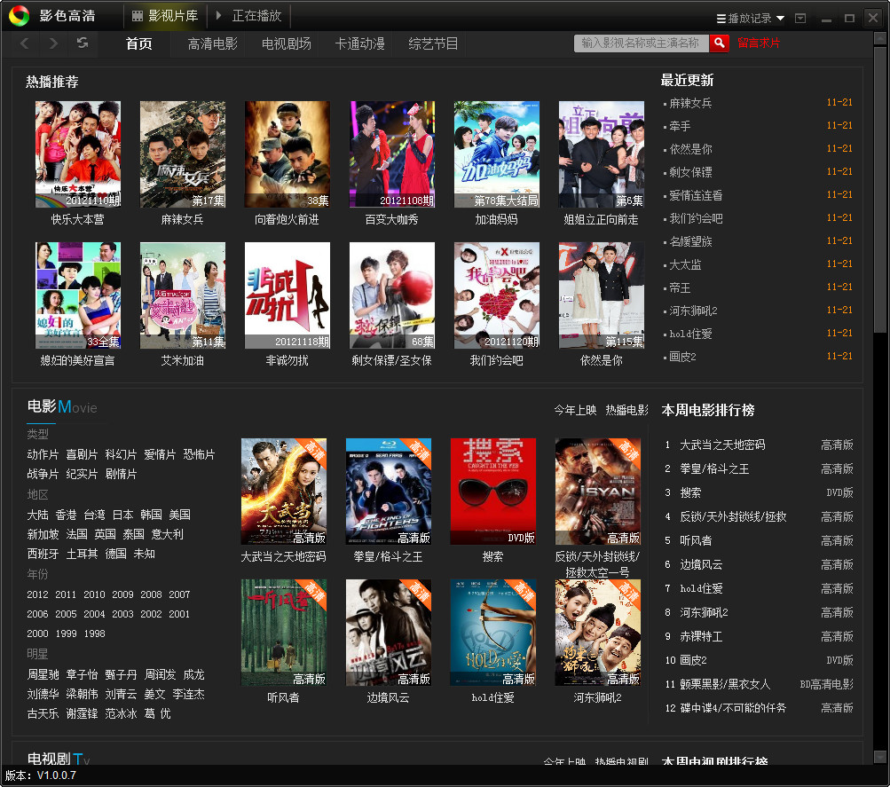Open the 快乐大本营 poster thumbnail

click(x=78, y=154)
